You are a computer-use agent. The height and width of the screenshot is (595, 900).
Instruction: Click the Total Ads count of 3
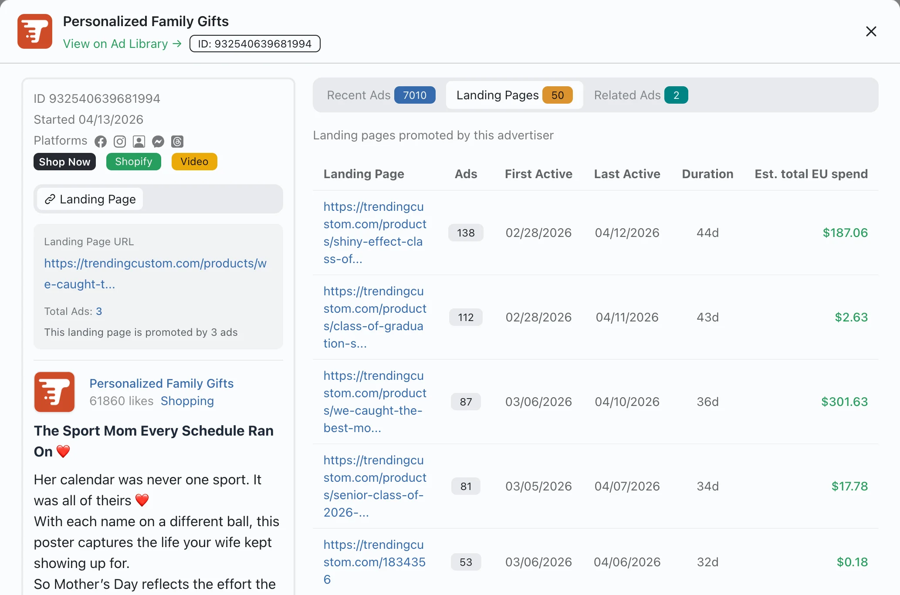98,311
